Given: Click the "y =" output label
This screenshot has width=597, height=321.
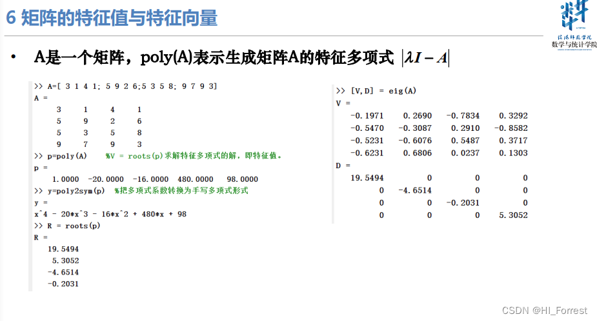Looking at the screenshot, I should 41,202.
